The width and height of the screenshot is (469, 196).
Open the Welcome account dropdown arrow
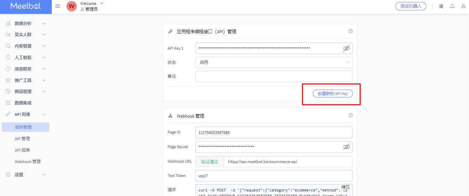102,3
